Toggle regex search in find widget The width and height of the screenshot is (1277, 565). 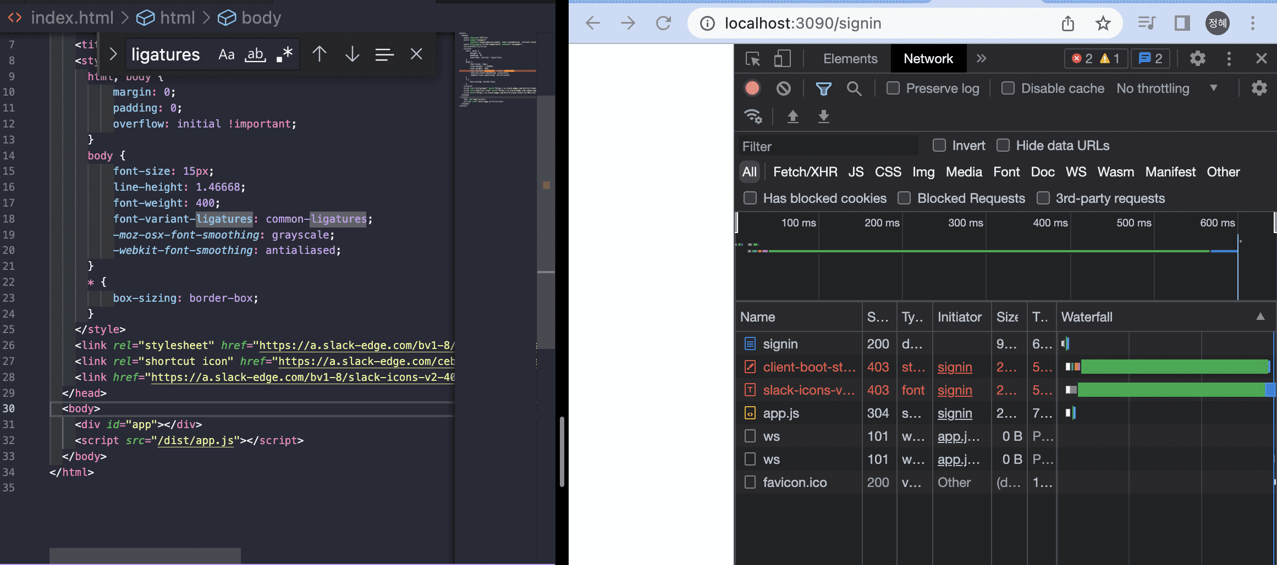(284, 54)
